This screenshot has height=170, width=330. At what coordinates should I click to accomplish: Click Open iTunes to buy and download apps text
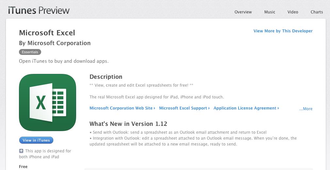tap(64, 61)
